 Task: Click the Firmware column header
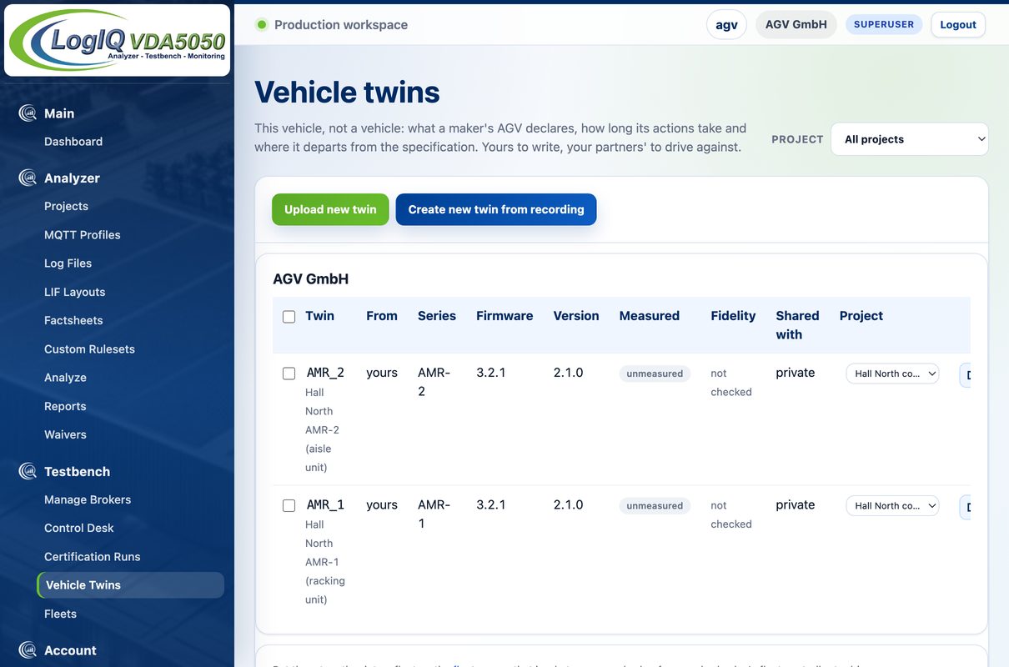pos(504,316)
